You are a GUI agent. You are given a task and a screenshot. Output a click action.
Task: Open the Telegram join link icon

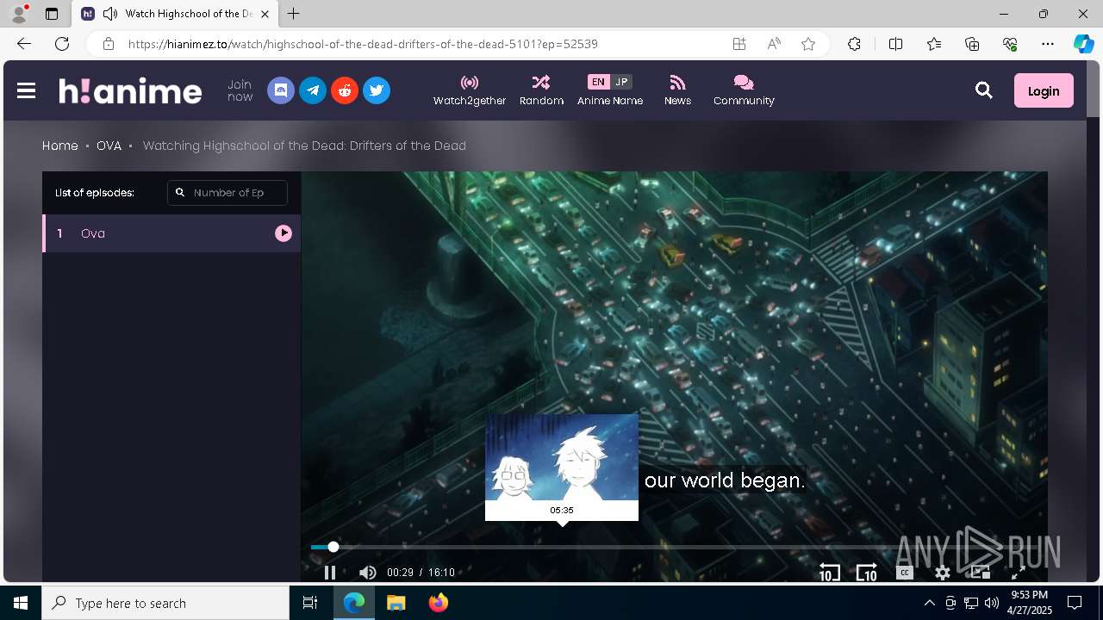313,90
